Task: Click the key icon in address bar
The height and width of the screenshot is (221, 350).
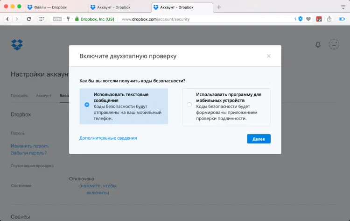Action: 68,19
